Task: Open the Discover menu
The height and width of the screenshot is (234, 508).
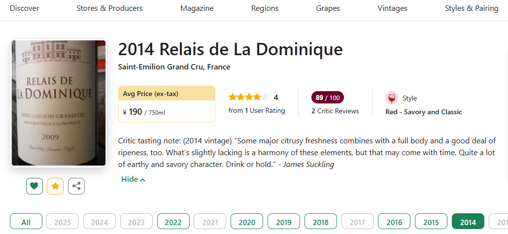Action: [24, 8]
